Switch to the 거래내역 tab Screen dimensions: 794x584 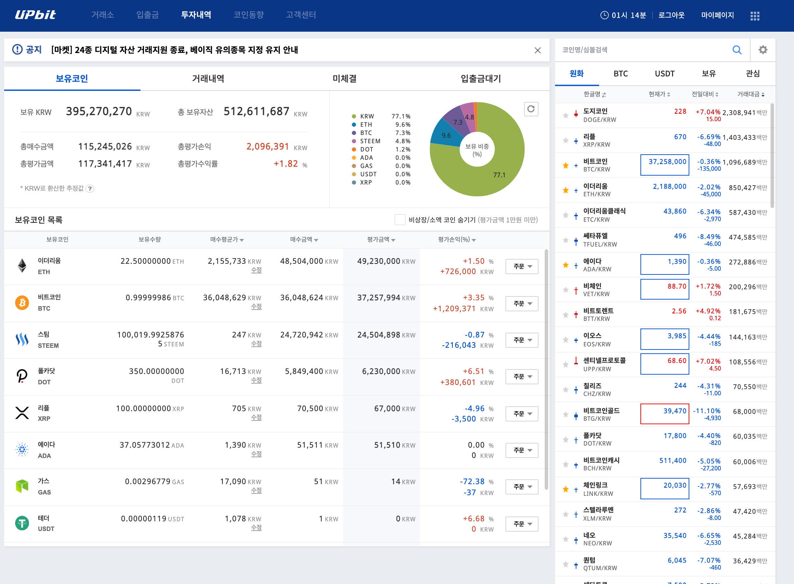coord(208,79)
